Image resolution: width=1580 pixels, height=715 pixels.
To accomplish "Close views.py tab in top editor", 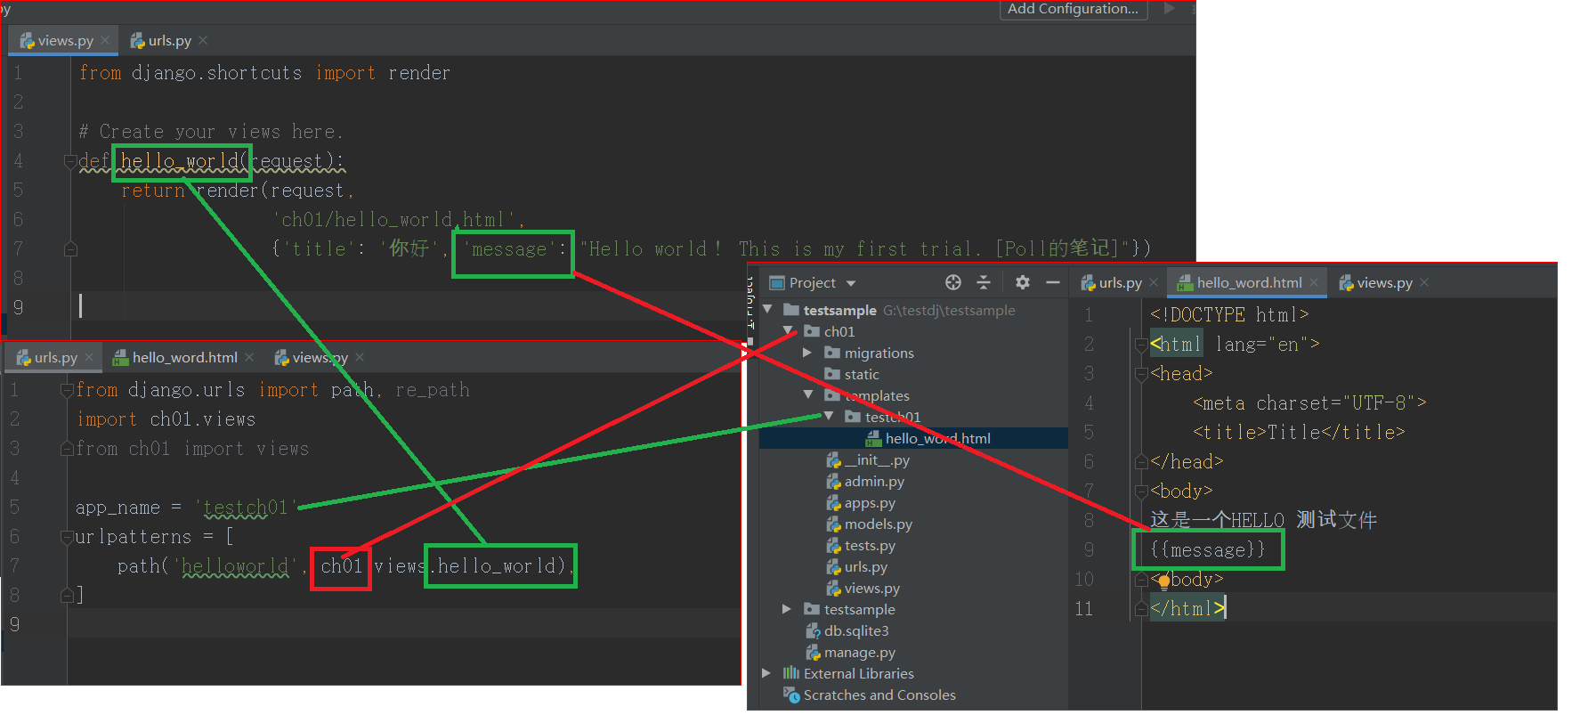I will [x=105, y=40].
